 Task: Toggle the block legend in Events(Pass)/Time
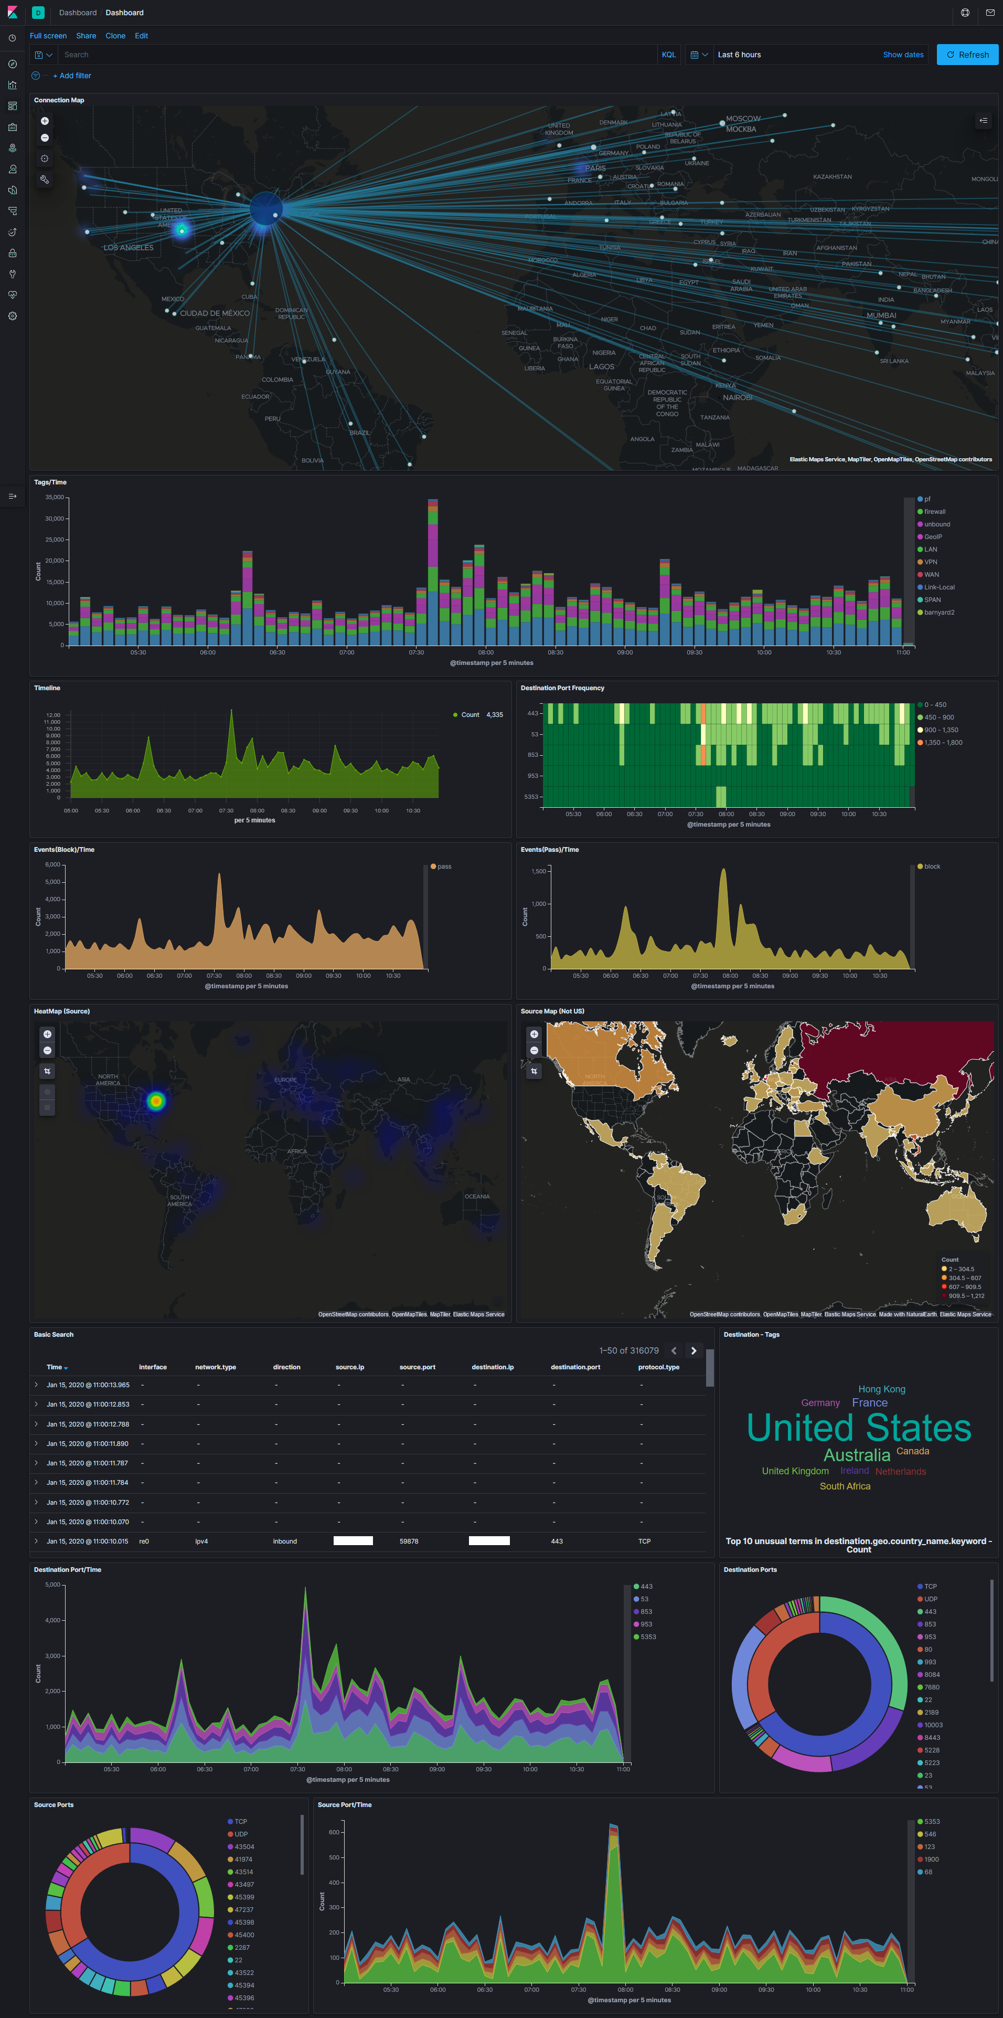pos(929,867)
